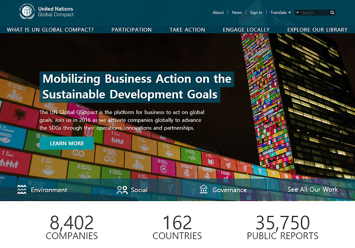The image size is (355, 248).
Task: Open the Governance link
Action: [229, 190]
